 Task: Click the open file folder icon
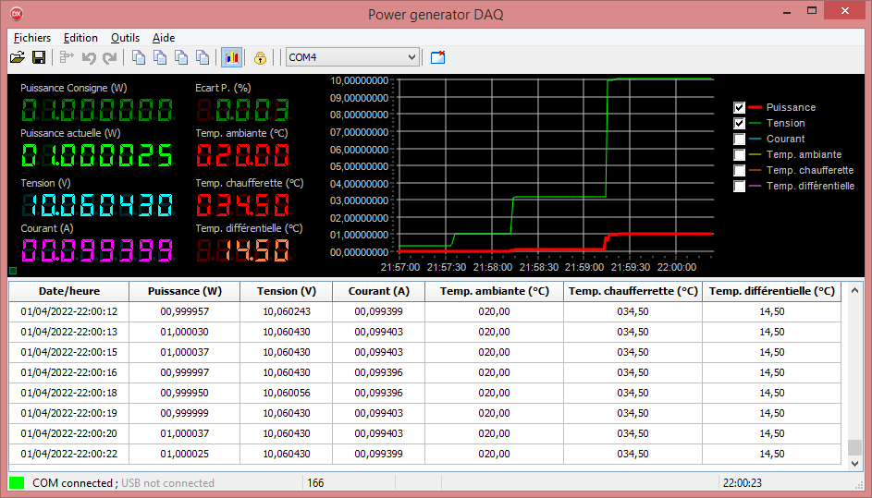(x=18, y=57)
